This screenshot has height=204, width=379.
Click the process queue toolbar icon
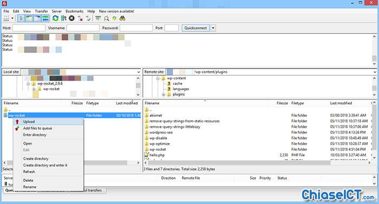coord(63,18)
